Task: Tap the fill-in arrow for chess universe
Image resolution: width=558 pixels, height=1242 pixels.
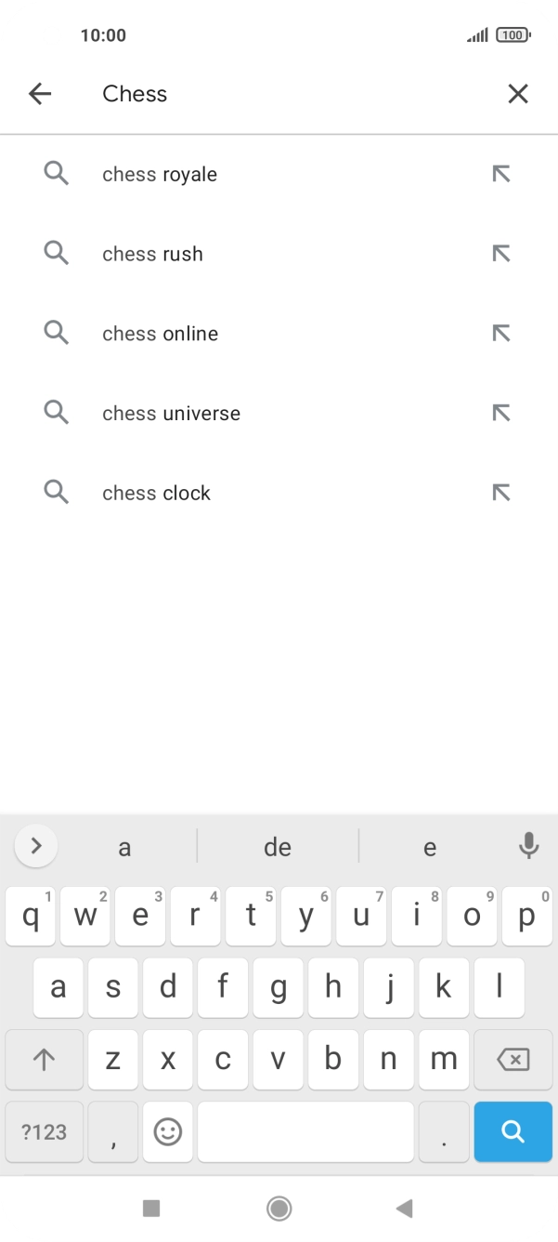Action: 501,412
